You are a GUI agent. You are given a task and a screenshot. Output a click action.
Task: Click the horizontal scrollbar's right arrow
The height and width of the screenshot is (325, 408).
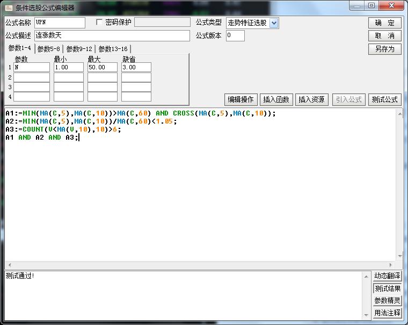(x=391, y=265)
